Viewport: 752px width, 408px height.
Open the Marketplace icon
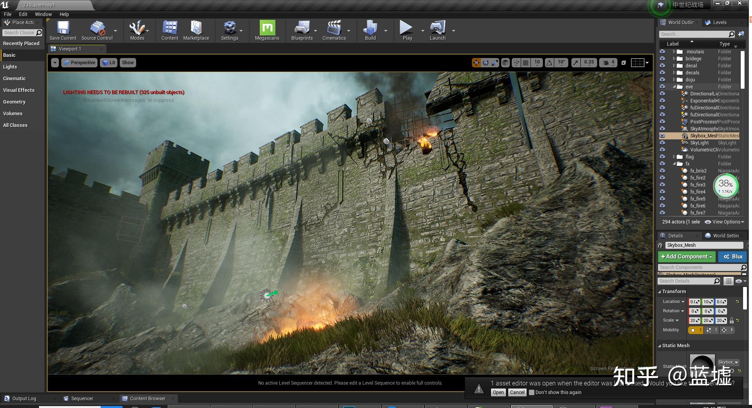(x=196, y=30)
